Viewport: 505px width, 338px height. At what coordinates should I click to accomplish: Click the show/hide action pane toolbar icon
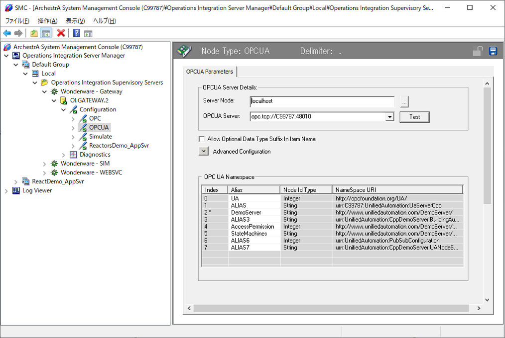click(88, 33)
